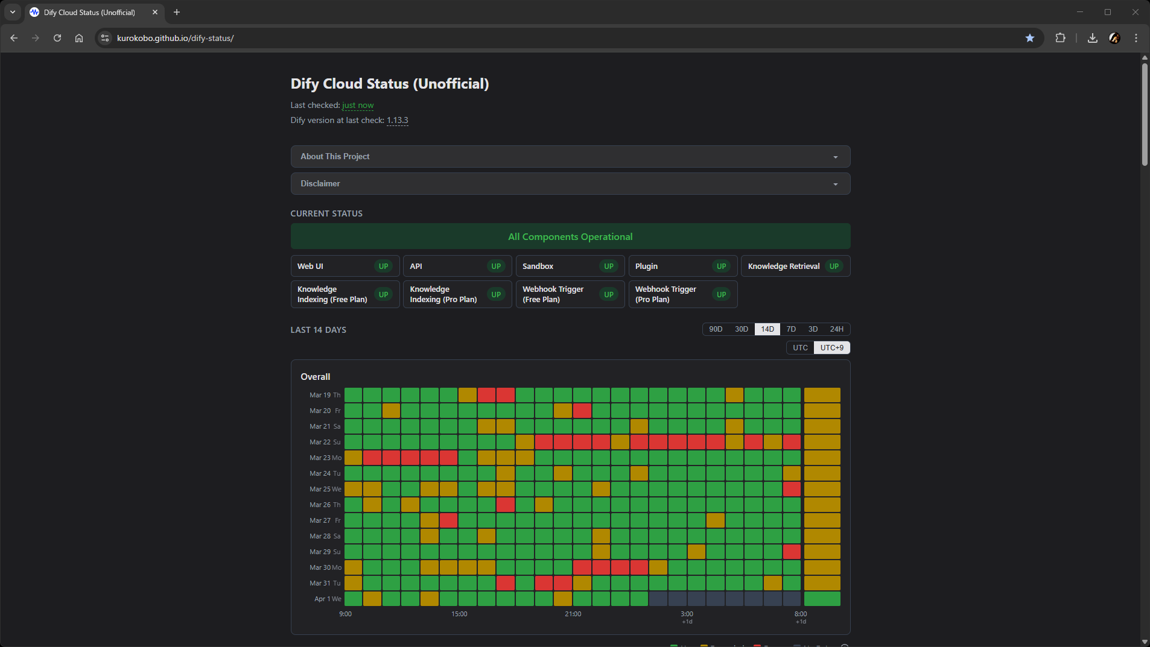
Task: Click the back navigation arrow
Action: [14, 38]
